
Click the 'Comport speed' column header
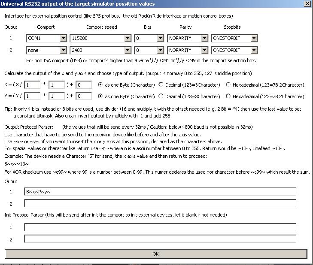pyautogui.click(x=101, y=27)
